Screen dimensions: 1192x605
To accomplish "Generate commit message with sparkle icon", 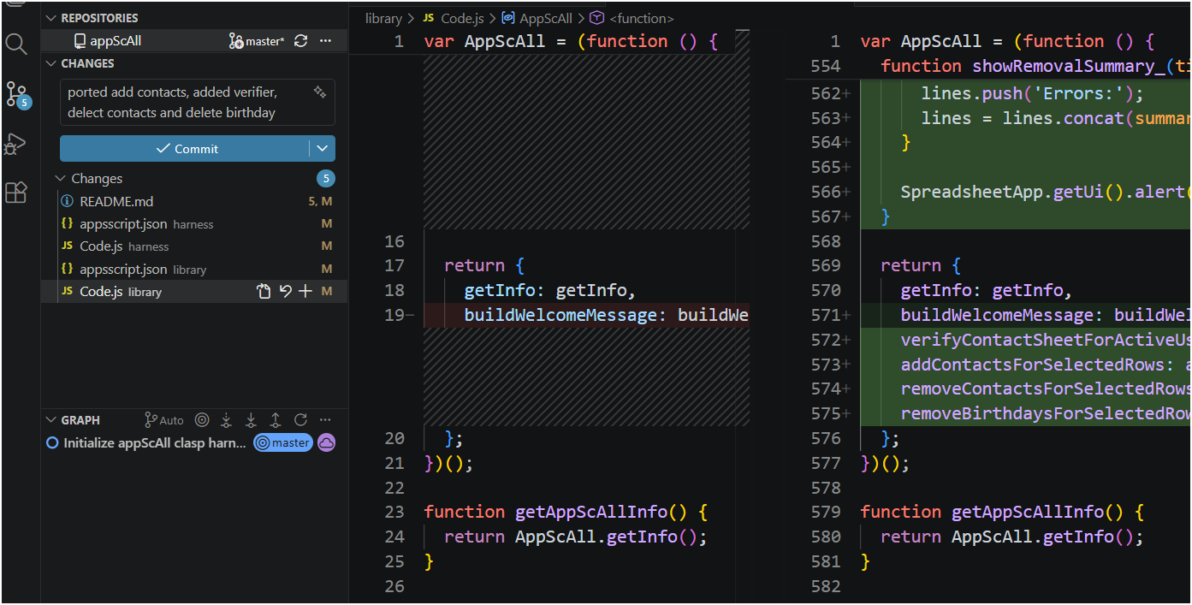I will (320, 92).
